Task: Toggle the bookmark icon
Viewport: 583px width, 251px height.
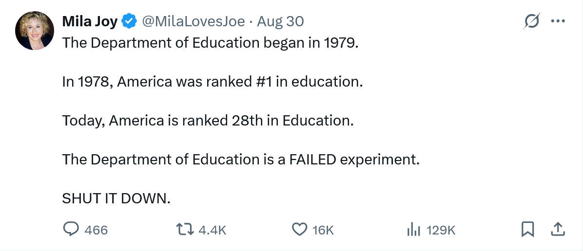Action: click(527, 230)
